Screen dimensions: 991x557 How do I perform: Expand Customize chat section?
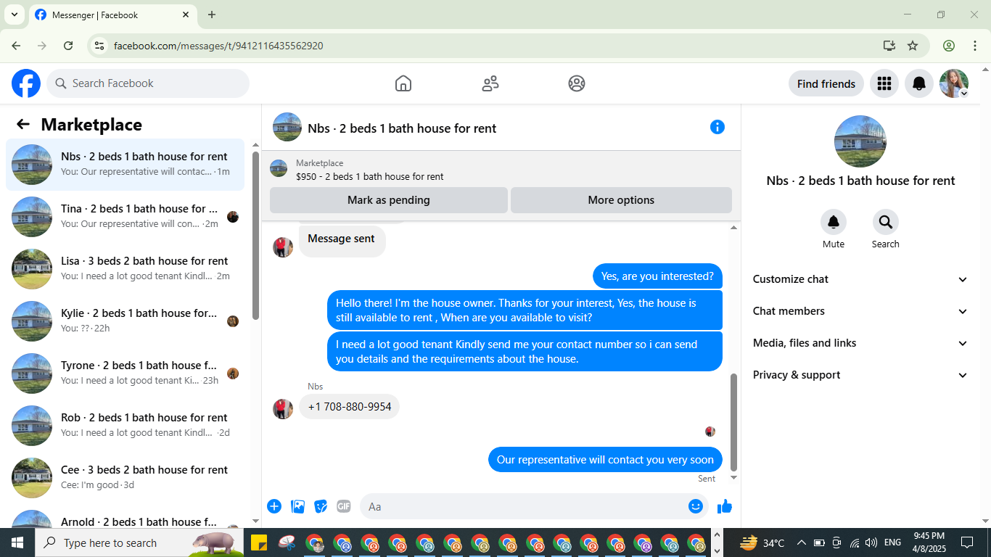point(860,279)
